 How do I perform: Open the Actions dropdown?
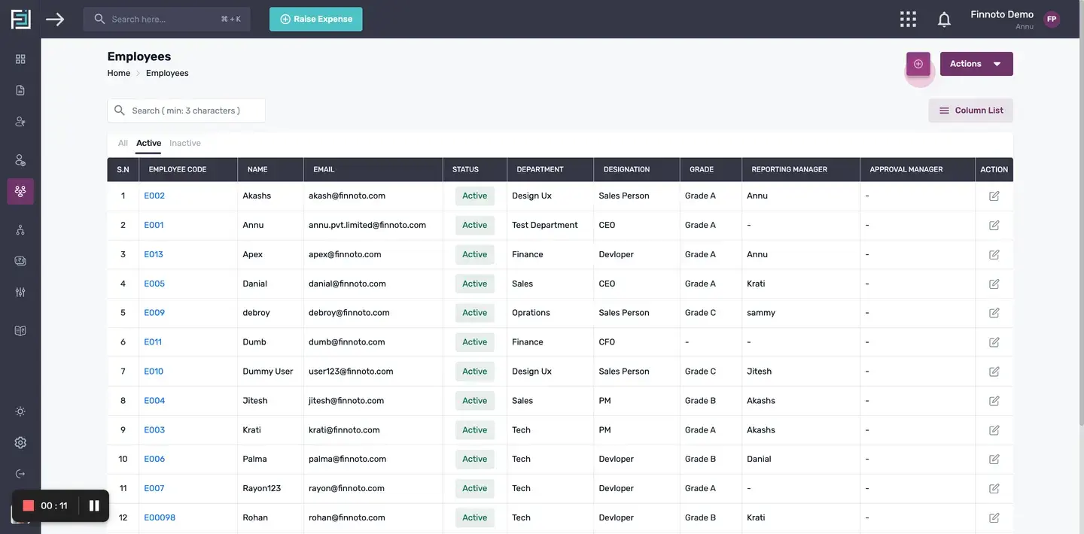coord(976,64)
